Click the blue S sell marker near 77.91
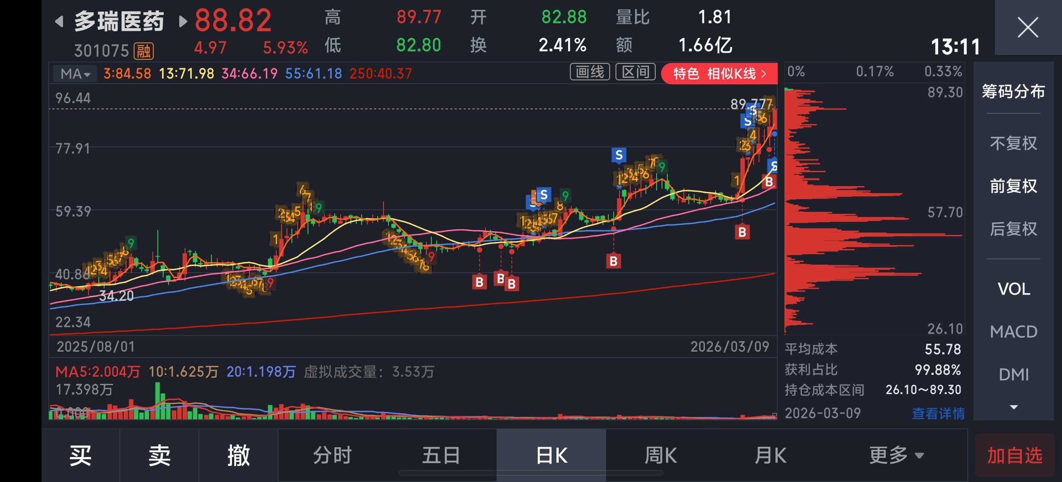 coord(619,155)
